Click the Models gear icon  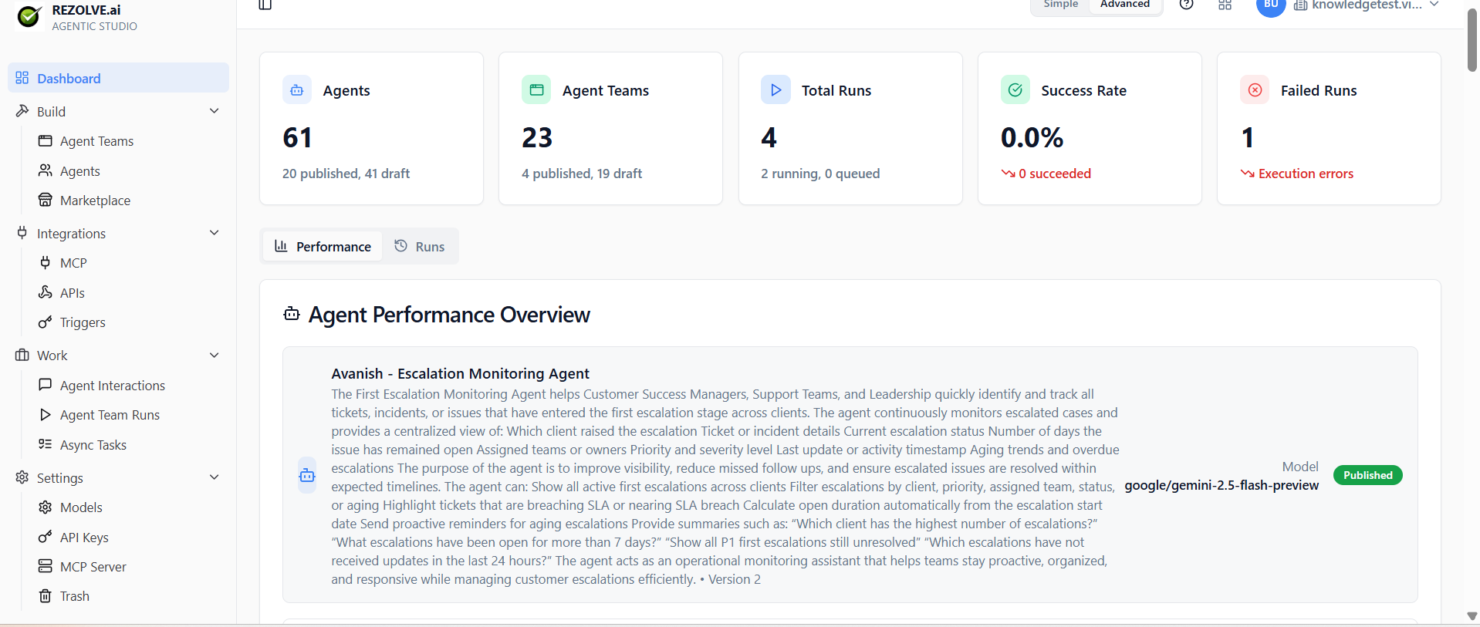[x=46, y=507]
